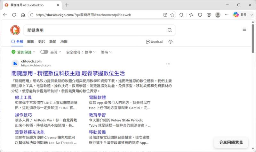Open the 線上工具 sitelink

[23, 97]
